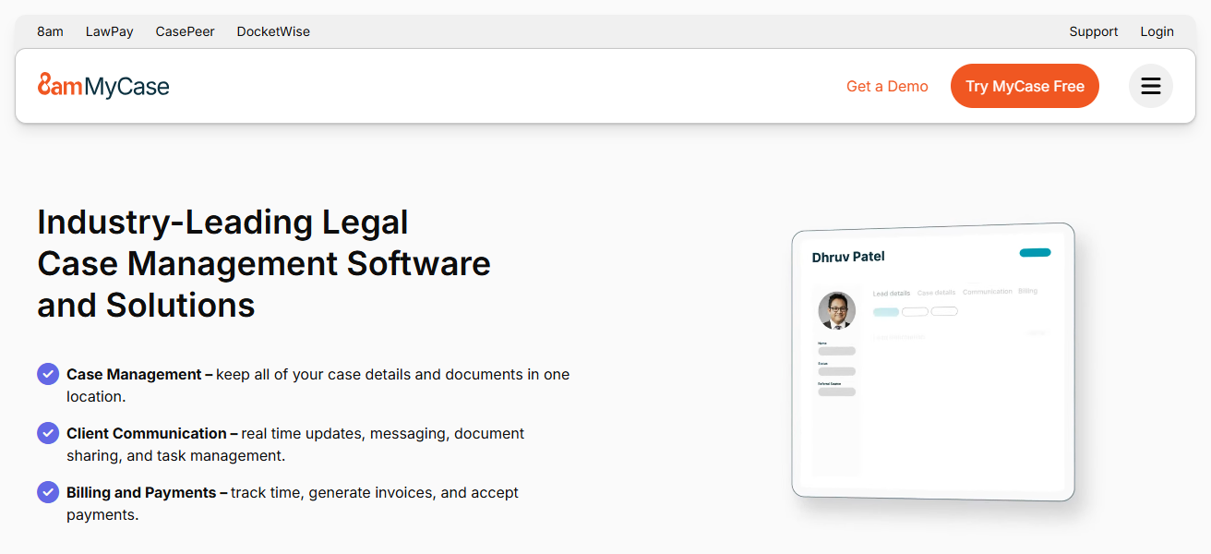The height and width of the screenshot is (554, 1211).
Task: Open CasePeer from the top bar
Action: (x=185, y=31)
